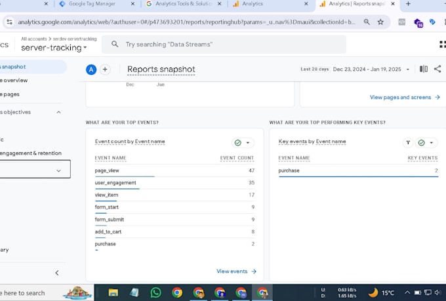Click the search magnifier icon in Analytics
This screenshot has width=446, height=301.
[x=115, y=44]
